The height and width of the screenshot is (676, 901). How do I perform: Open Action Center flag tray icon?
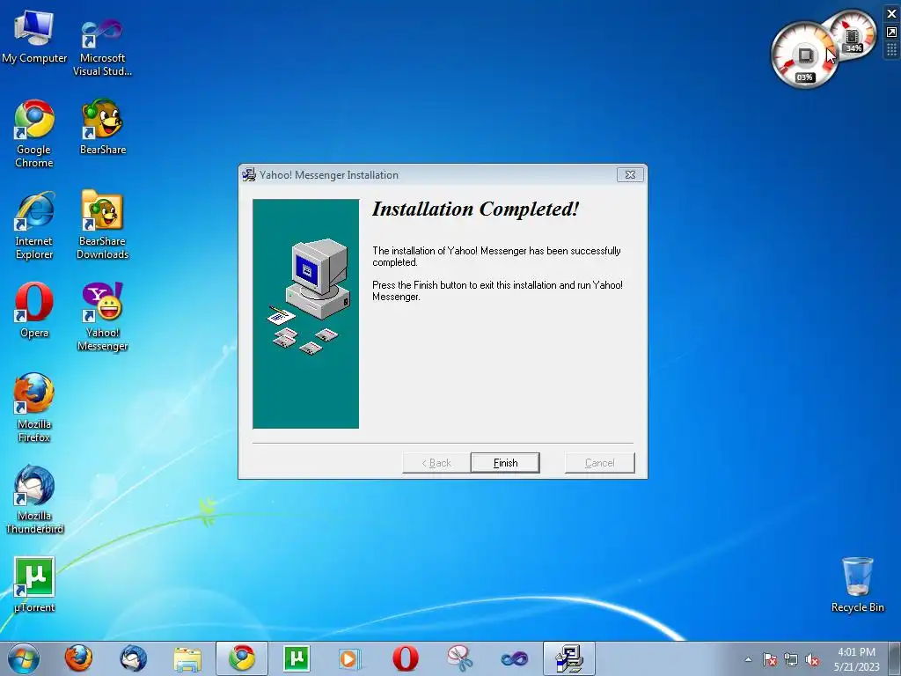tap(770, 659)
